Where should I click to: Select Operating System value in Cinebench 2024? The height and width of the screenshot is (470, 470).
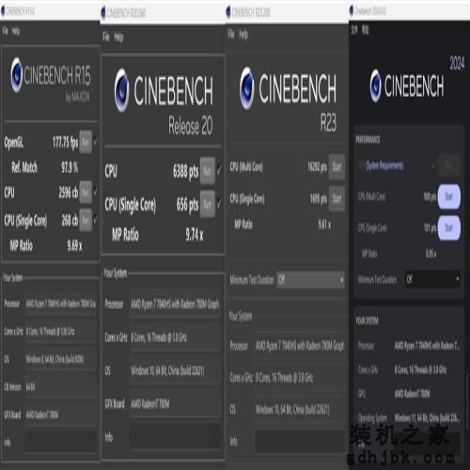(x=427, y=417)
